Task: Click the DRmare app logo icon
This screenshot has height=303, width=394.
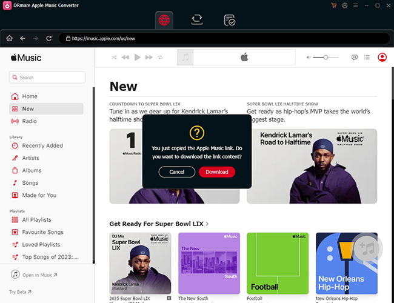Action: [x=7, y=5]
